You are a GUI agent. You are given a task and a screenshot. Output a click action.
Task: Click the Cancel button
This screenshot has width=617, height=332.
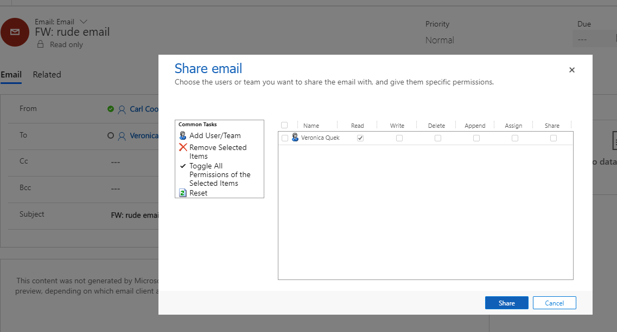554,303
